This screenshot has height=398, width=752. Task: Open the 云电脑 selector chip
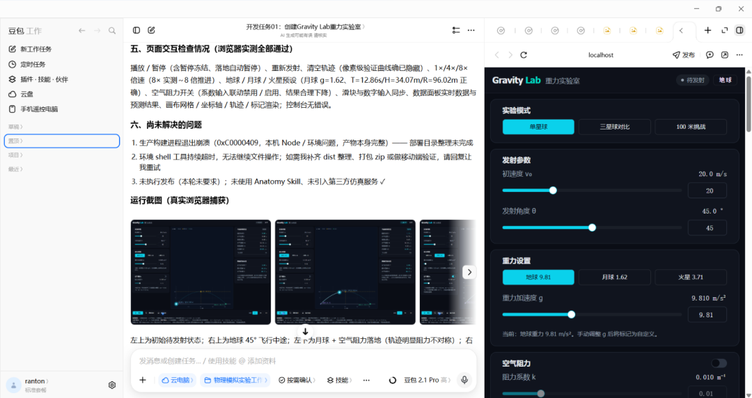click(178, 380)
